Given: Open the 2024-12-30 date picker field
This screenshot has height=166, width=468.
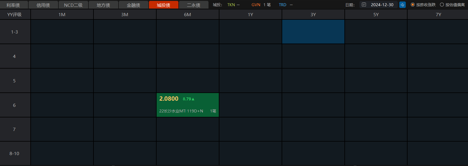Looking at the screenshot, I should pos(382,5).
